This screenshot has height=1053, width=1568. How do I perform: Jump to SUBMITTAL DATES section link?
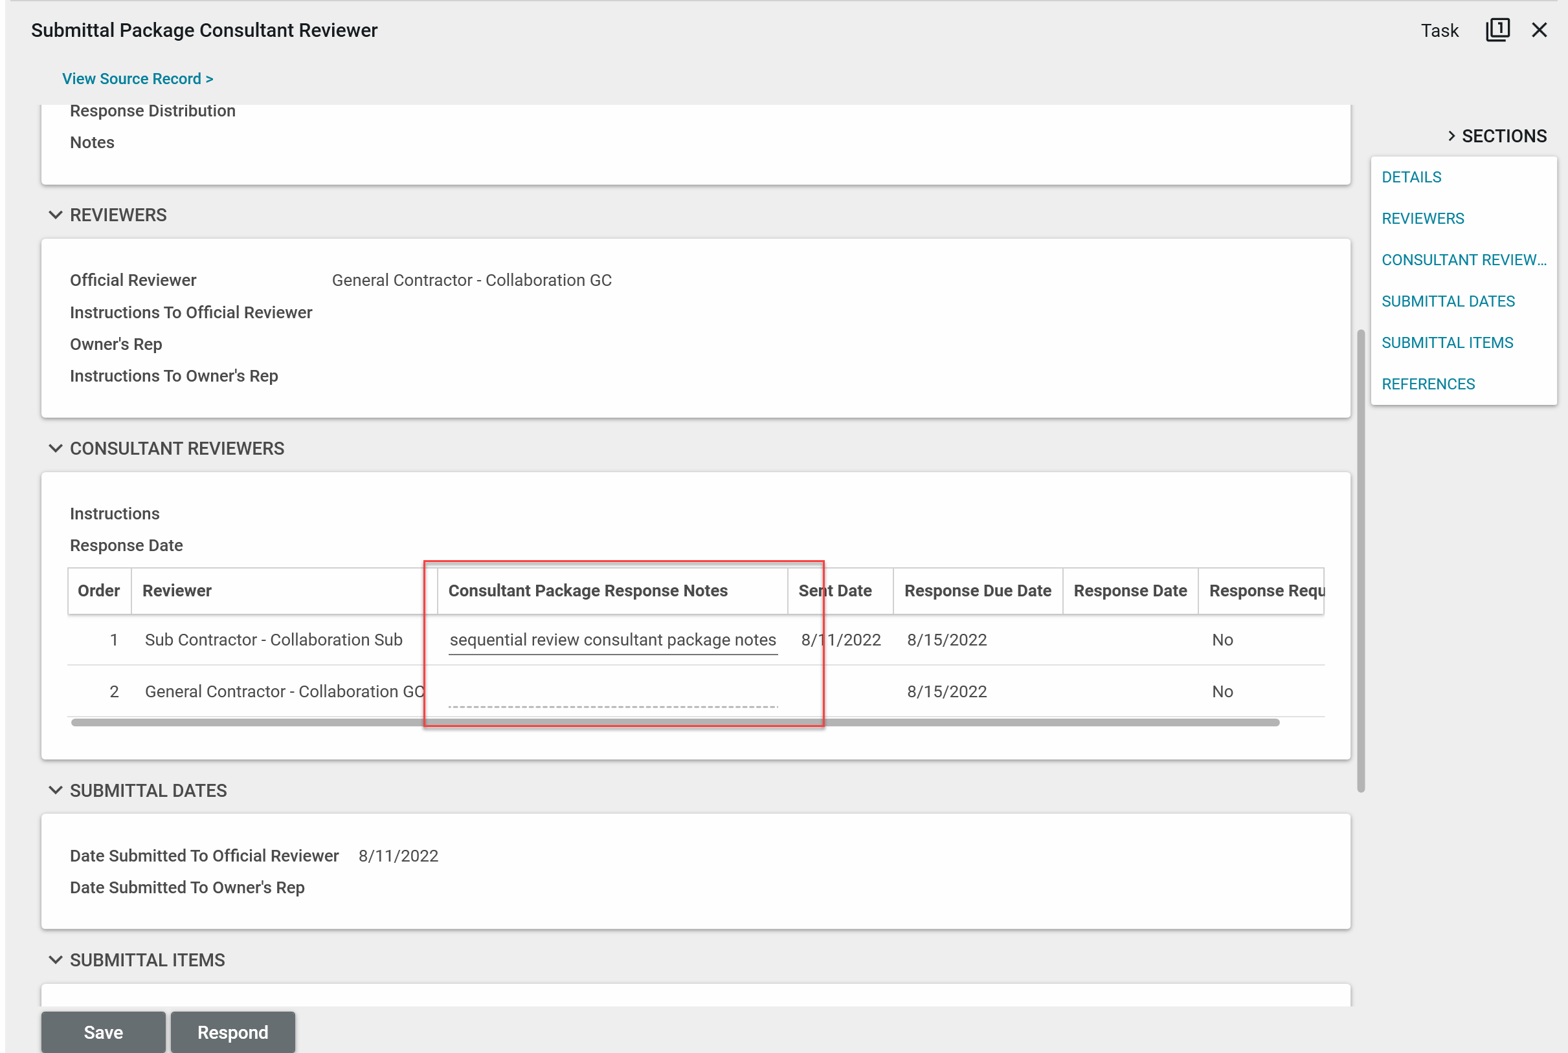[1447, 301]
